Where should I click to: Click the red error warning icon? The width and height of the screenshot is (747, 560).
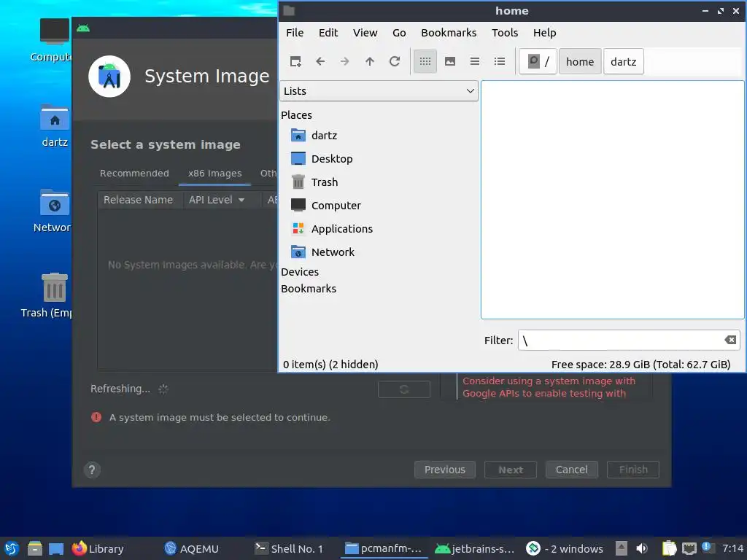pos(96,418)
